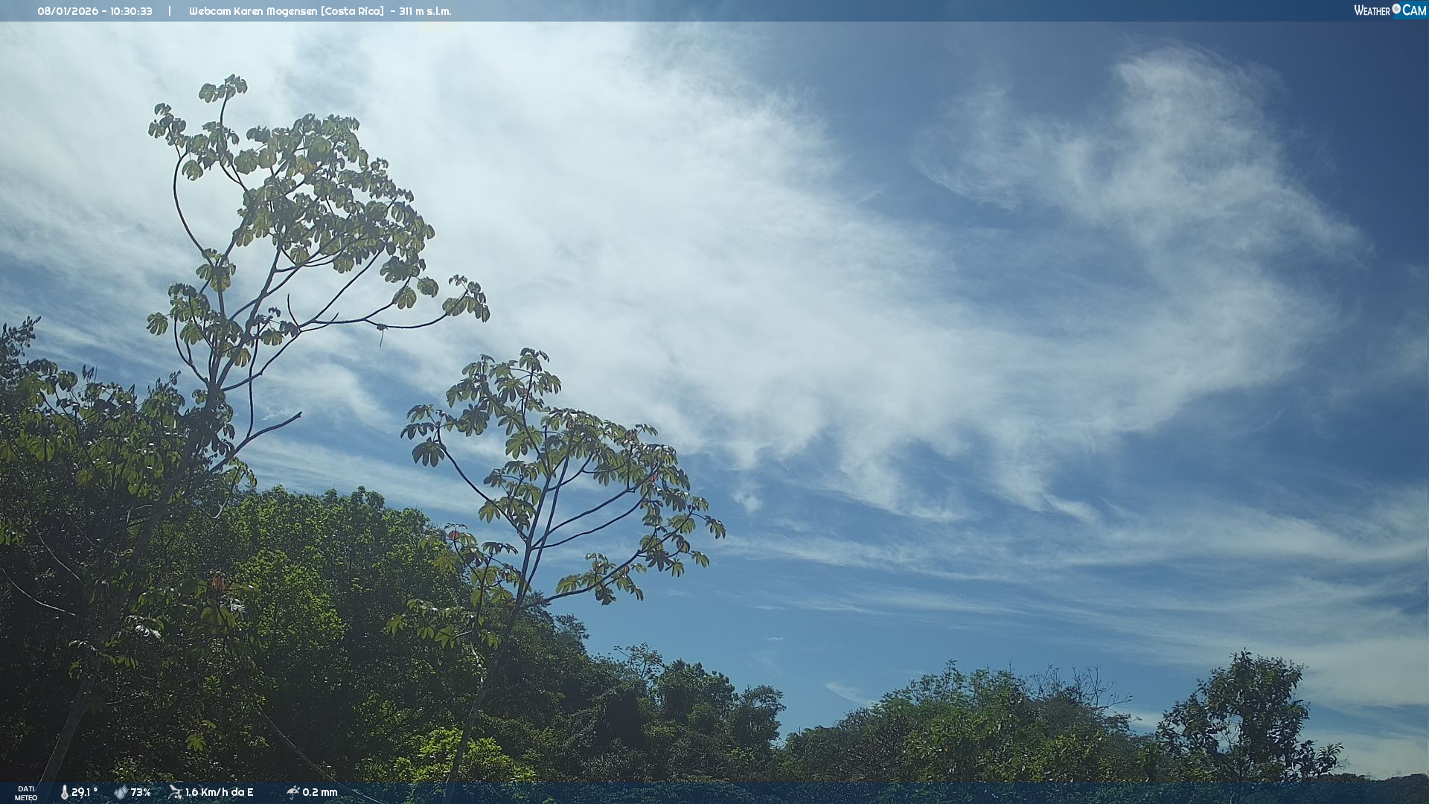Click the humidity water droplets icon
Viewport: 1429px width, 804px height.
(x=121, y=793)
